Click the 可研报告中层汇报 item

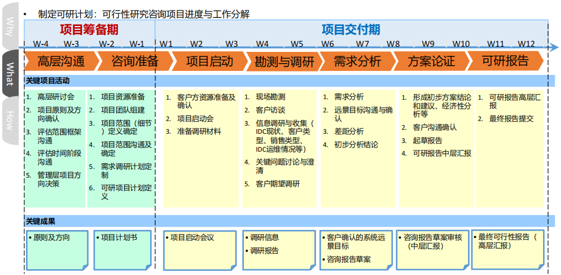[436, 153]
